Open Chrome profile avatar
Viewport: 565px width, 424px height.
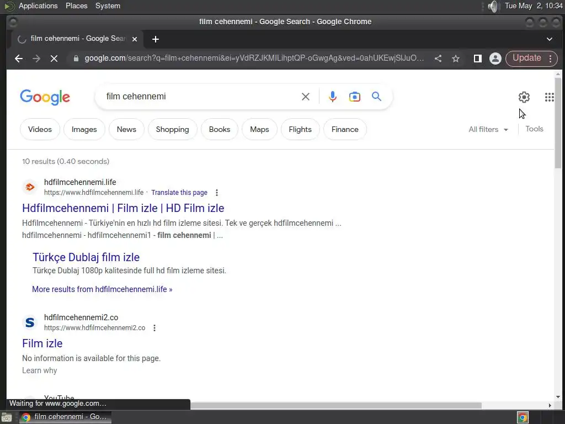495,59
